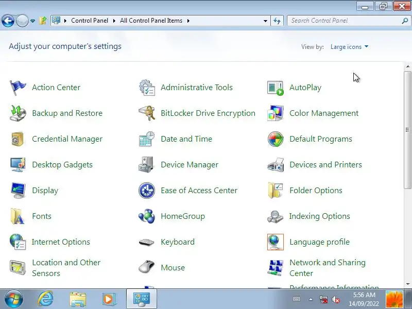
Task: Open the Fonts folder icon
Action: point(17,216)
